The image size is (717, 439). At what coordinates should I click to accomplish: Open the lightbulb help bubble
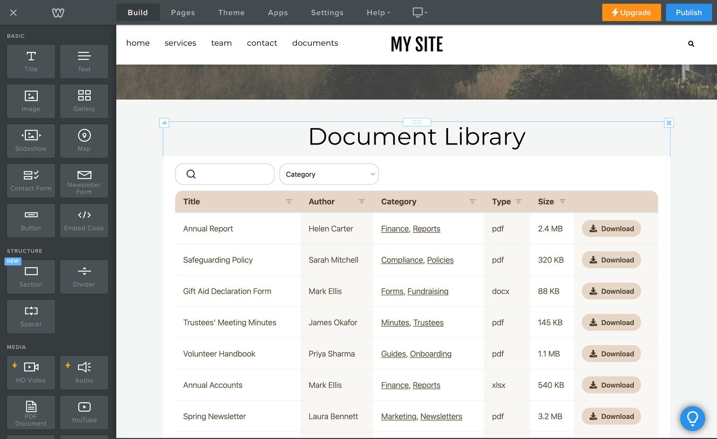[x=693, y=418]
